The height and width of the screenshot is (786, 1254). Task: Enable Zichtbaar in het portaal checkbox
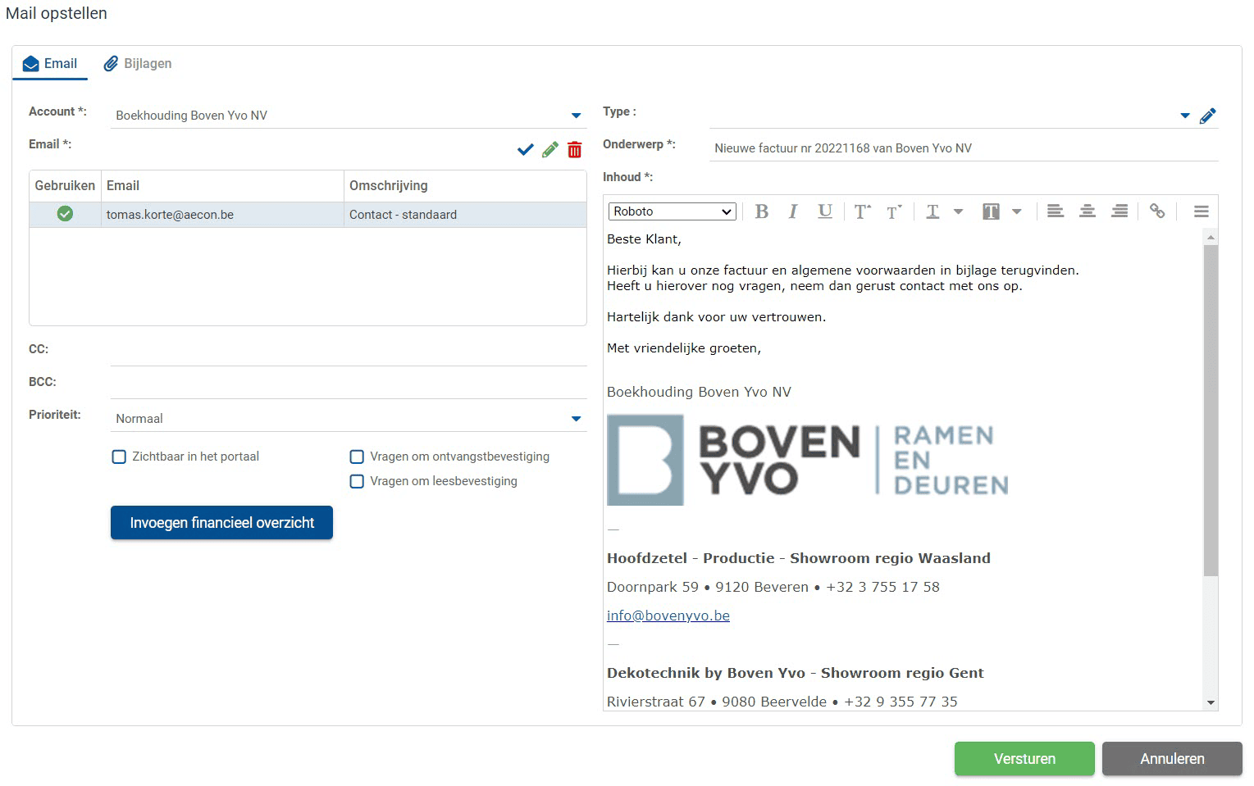119,457
